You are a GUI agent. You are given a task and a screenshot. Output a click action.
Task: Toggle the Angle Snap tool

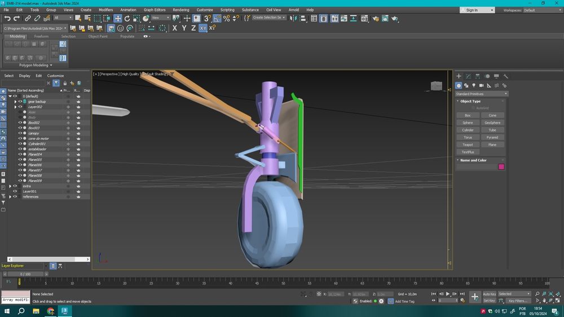(217, 19)
